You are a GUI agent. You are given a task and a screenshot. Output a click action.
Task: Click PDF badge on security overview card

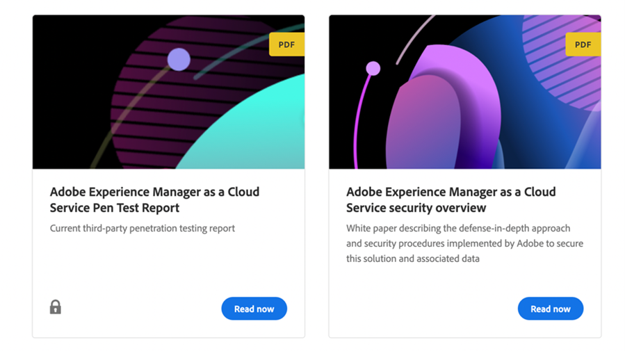coord(583,44)
